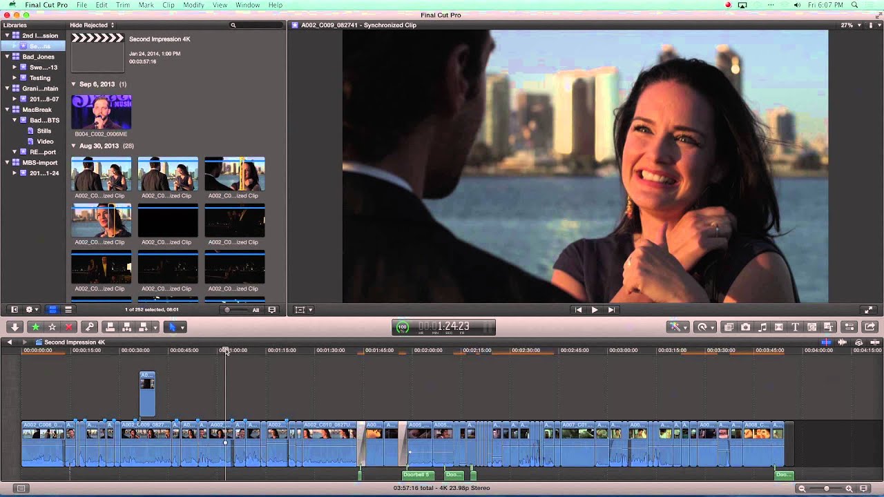Open the Clip menu
The height and width of the screenshot is (497, 884).
[x=169, y=5]
